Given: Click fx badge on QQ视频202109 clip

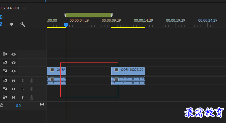Looking at the screenshot, I should pyautogui.click(x=116, y=70).
